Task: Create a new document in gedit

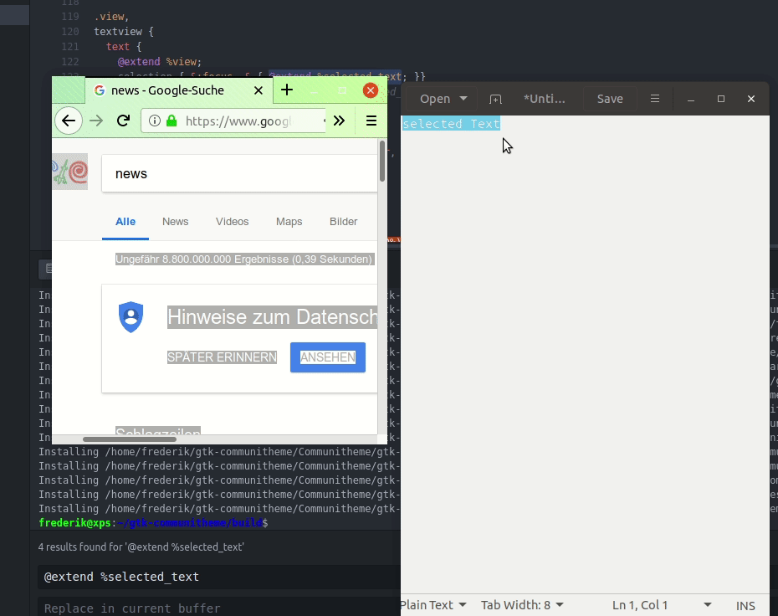Action: pyautogui.click(x=495, y=99)
